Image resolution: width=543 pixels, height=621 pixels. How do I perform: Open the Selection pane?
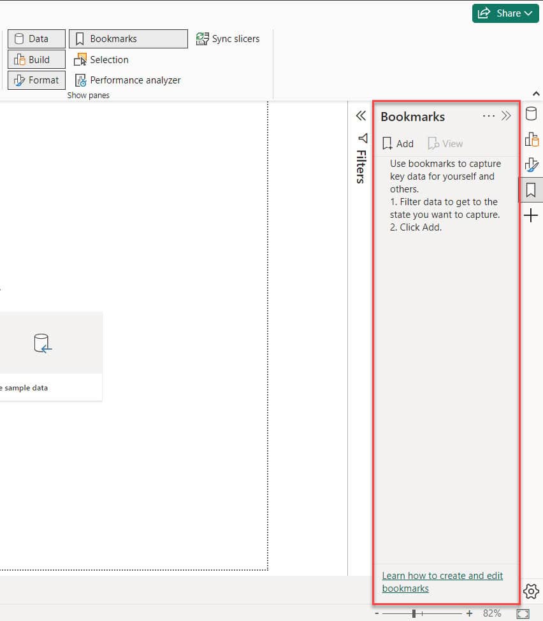(101, 60)
